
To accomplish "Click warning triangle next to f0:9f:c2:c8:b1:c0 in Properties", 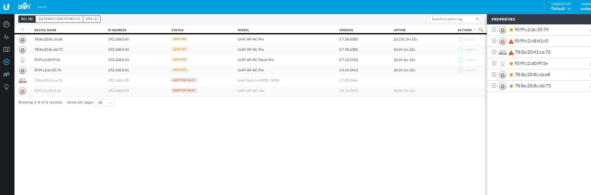I will pos(511,41).
